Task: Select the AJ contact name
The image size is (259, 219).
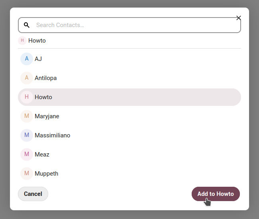Action: (x=38, y=59)
